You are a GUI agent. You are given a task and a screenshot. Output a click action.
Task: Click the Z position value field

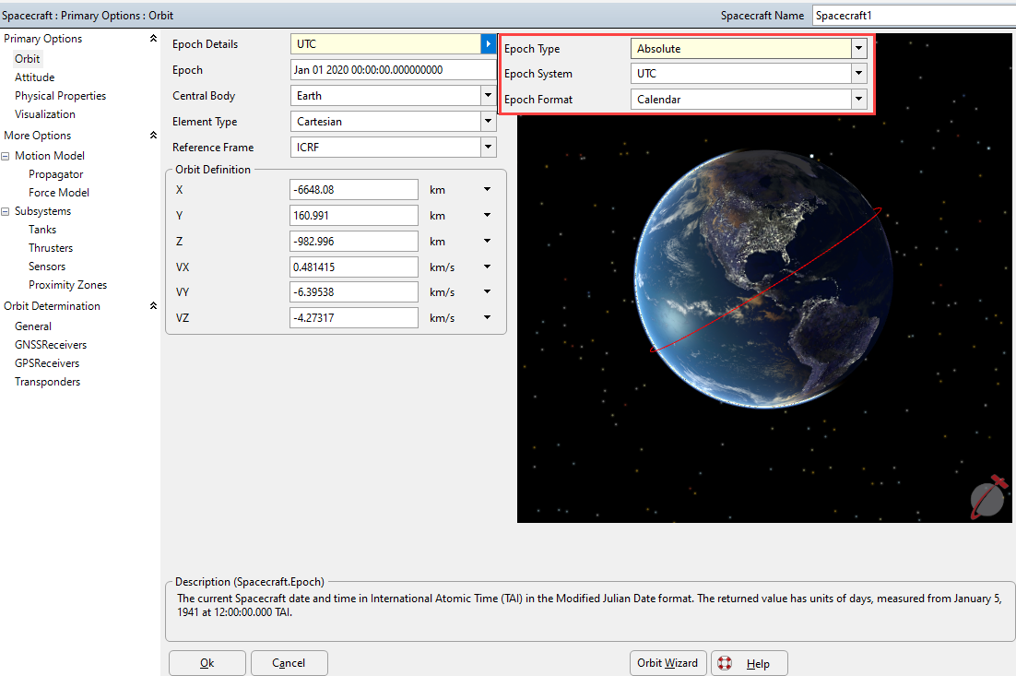354,241
